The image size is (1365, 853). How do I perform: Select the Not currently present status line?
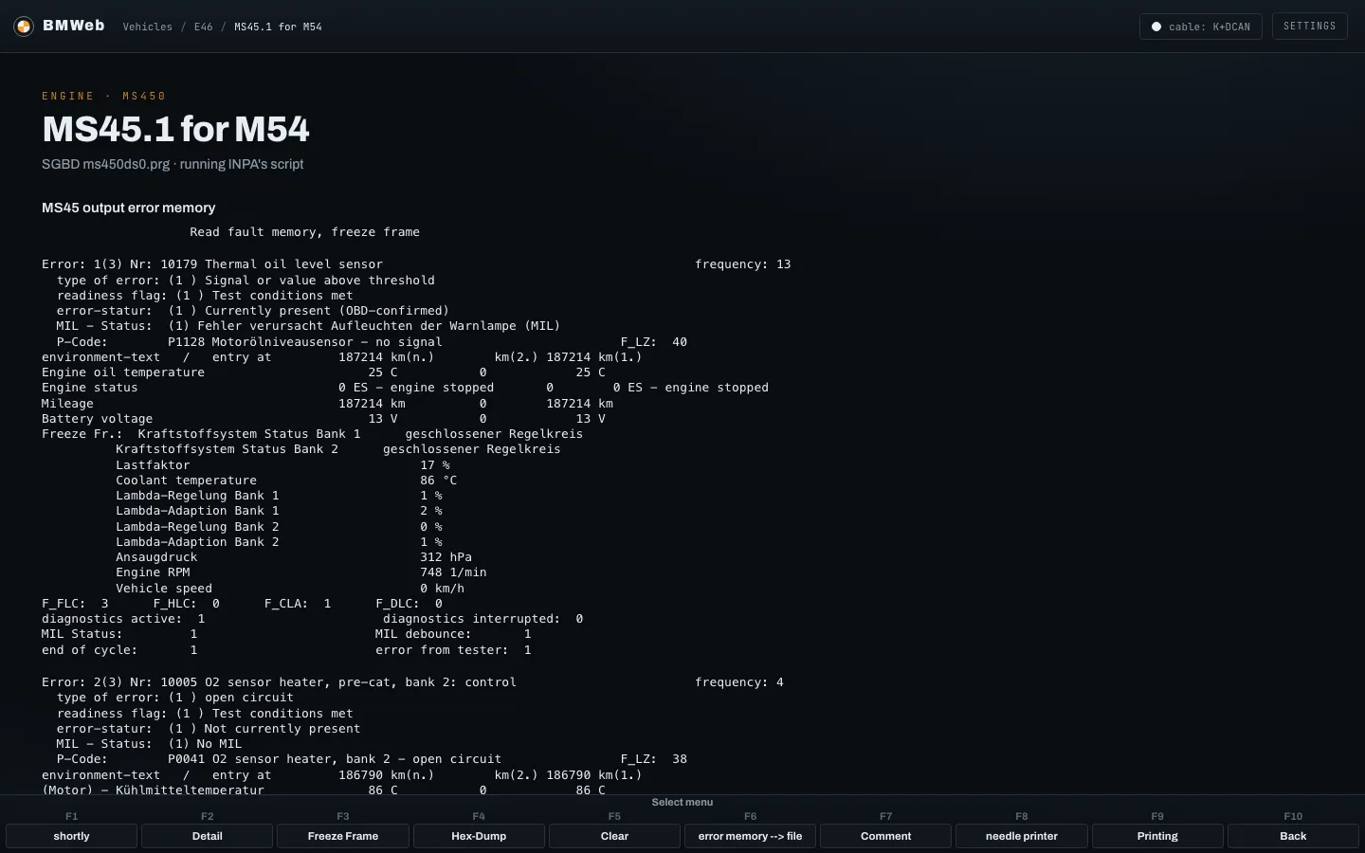click(x=209, y=729)
